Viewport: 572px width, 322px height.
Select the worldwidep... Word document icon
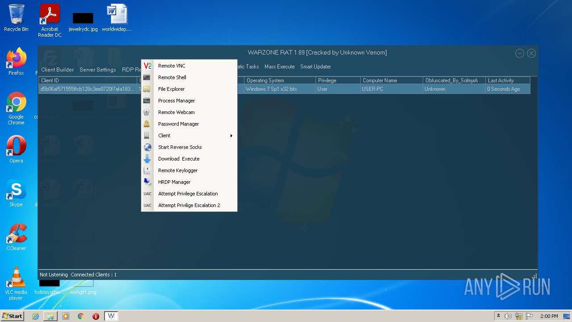[x=117, y=18]
